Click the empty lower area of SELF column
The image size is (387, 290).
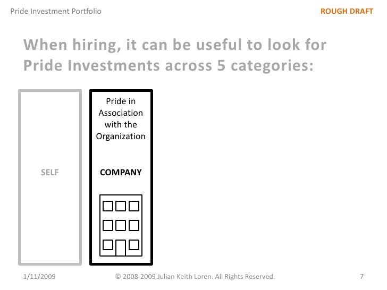[x=50, y=228]
